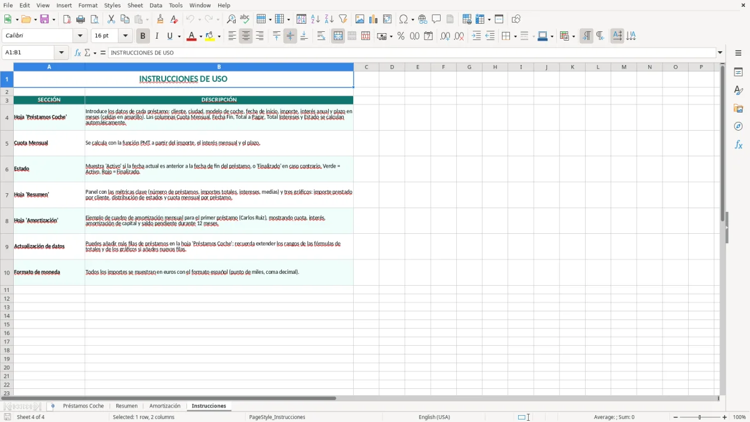The width and height of the screenshot is (750, 422).
Task: Sort descending
Action: pyautogui.click(x=329, y=19)
